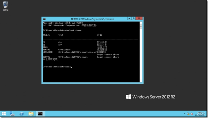Click the 共享名 column header
This screenshot has width=208, height=118.
(47, 35)
